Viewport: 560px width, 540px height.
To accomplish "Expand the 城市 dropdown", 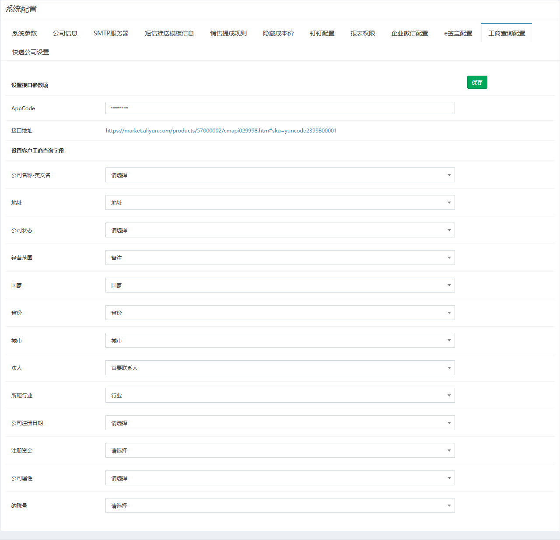I will pos(280,340).
